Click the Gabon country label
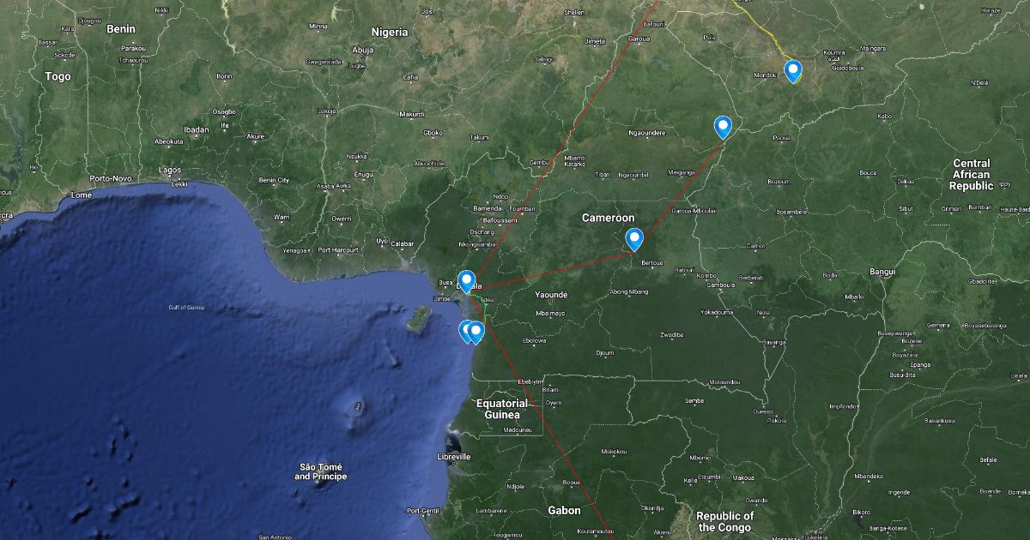The height and width of the screenshot is (540, 1030). point(564,510)
